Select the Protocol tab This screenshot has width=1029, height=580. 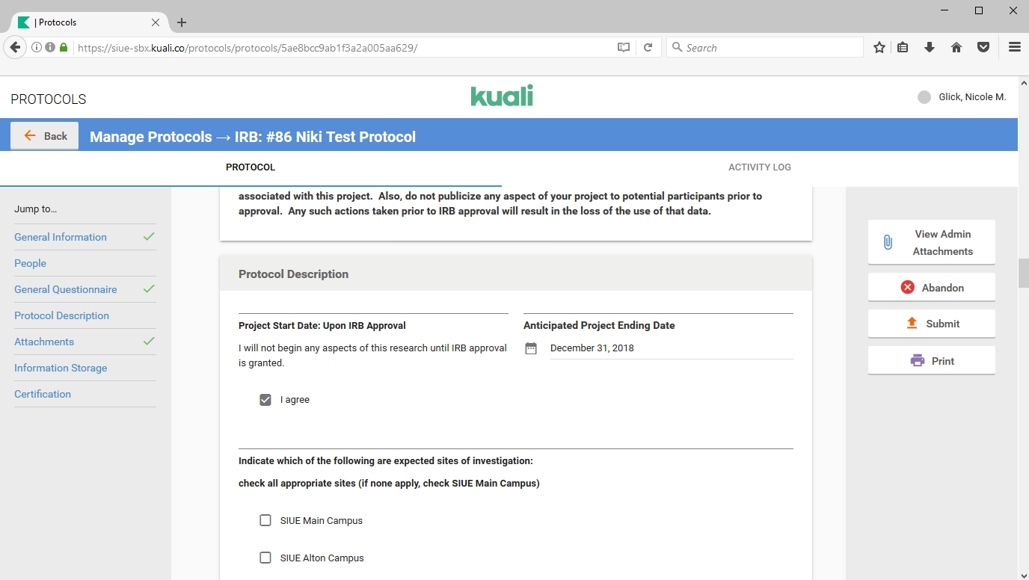[251, 167]
